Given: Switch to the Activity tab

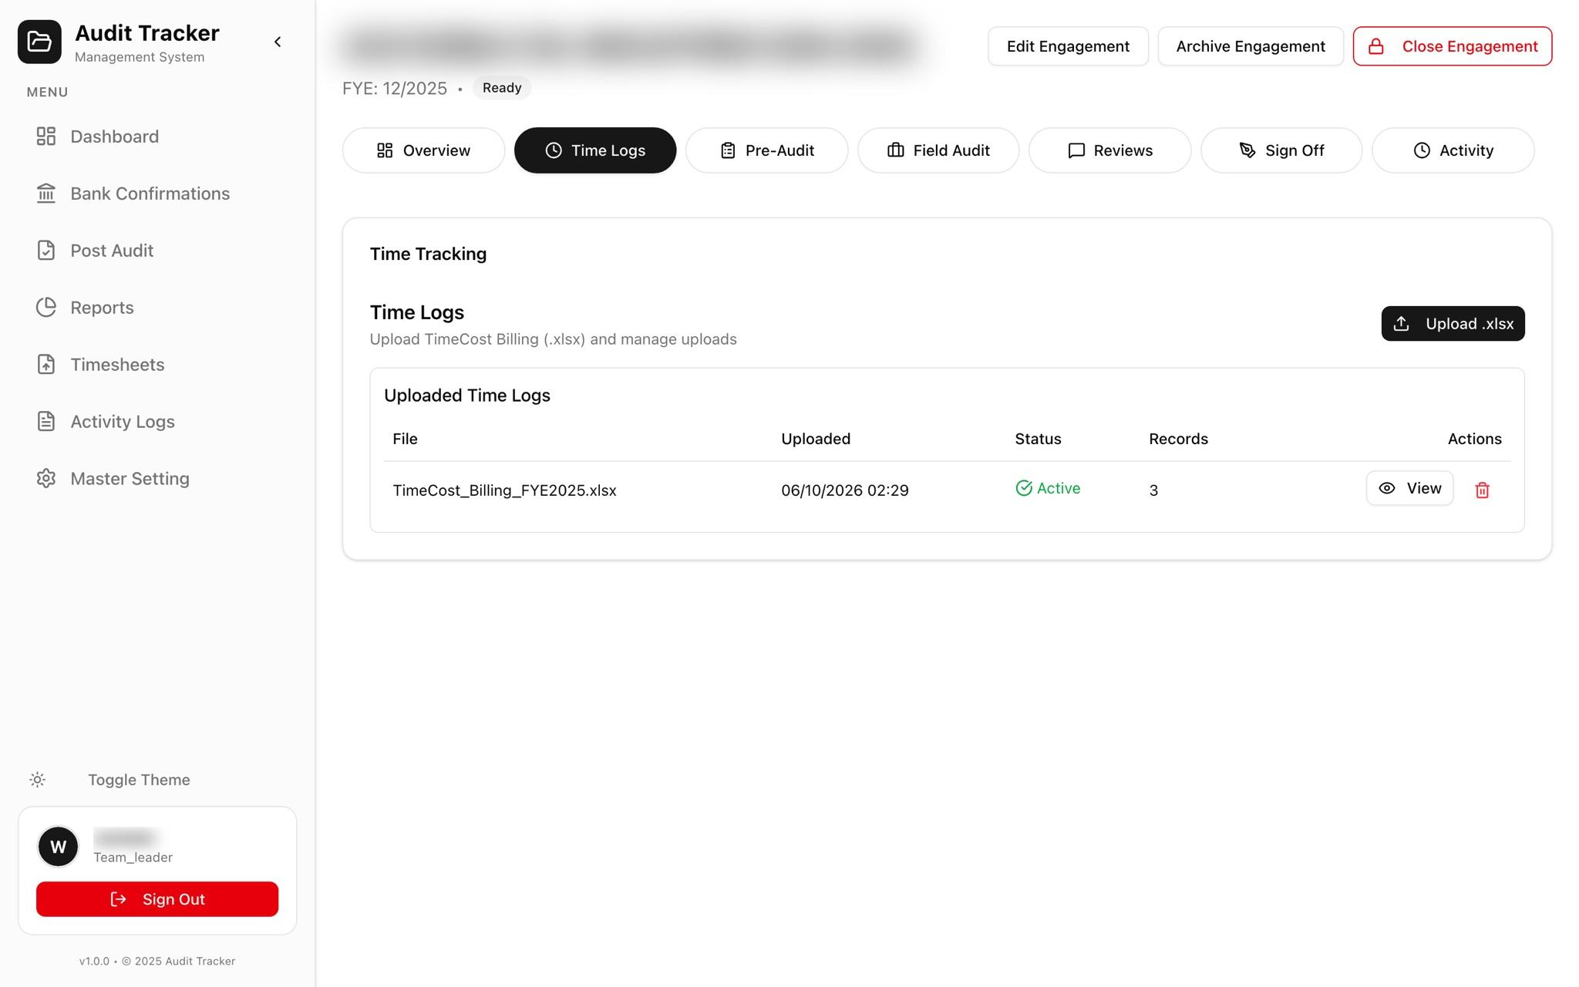Looking at the screenshot, I should tap(1453, 150).
